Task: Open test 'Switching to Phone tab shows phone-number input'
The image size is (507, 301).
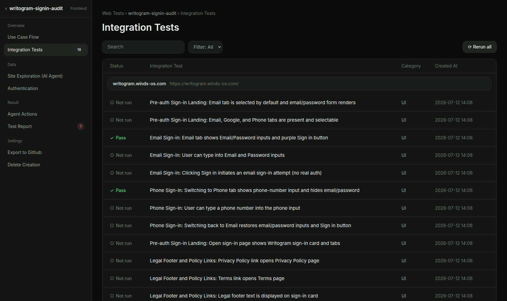Action: point(254,190)
